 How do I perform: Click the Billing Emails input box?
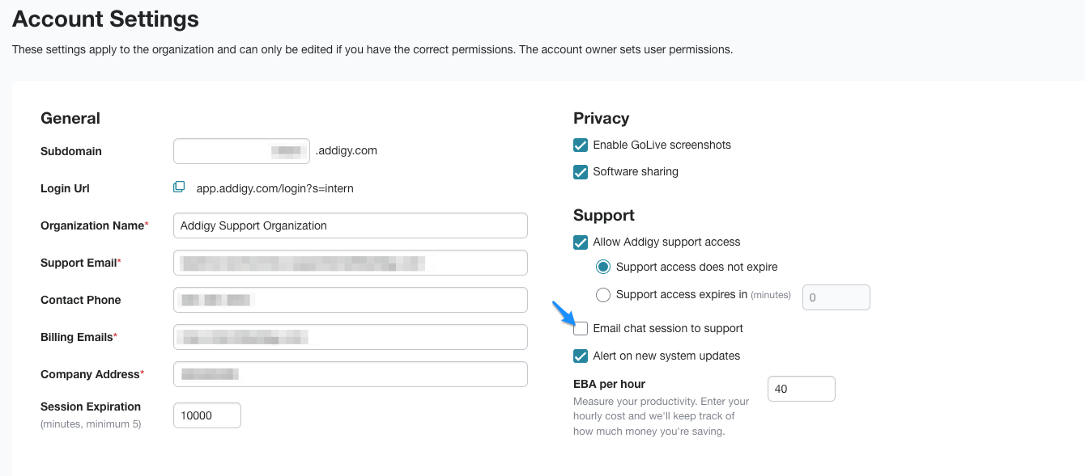pos(351,337)
